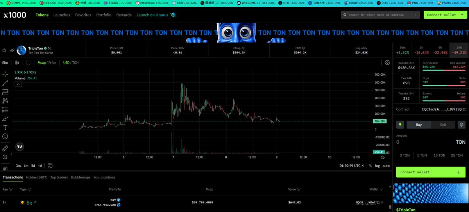Toggle lightning quick-trade mode
Image resolution: width=469 pixels, height=212 pixels.
click(400, 125)
